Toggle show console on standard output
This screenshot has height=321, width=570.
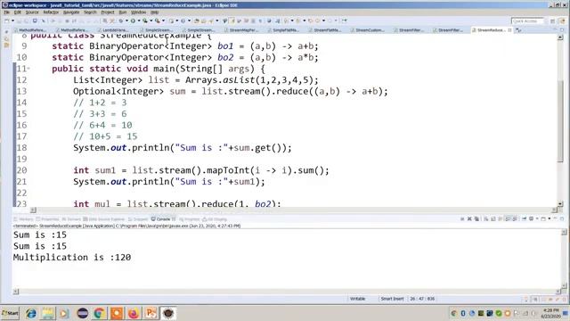(508, 219)
